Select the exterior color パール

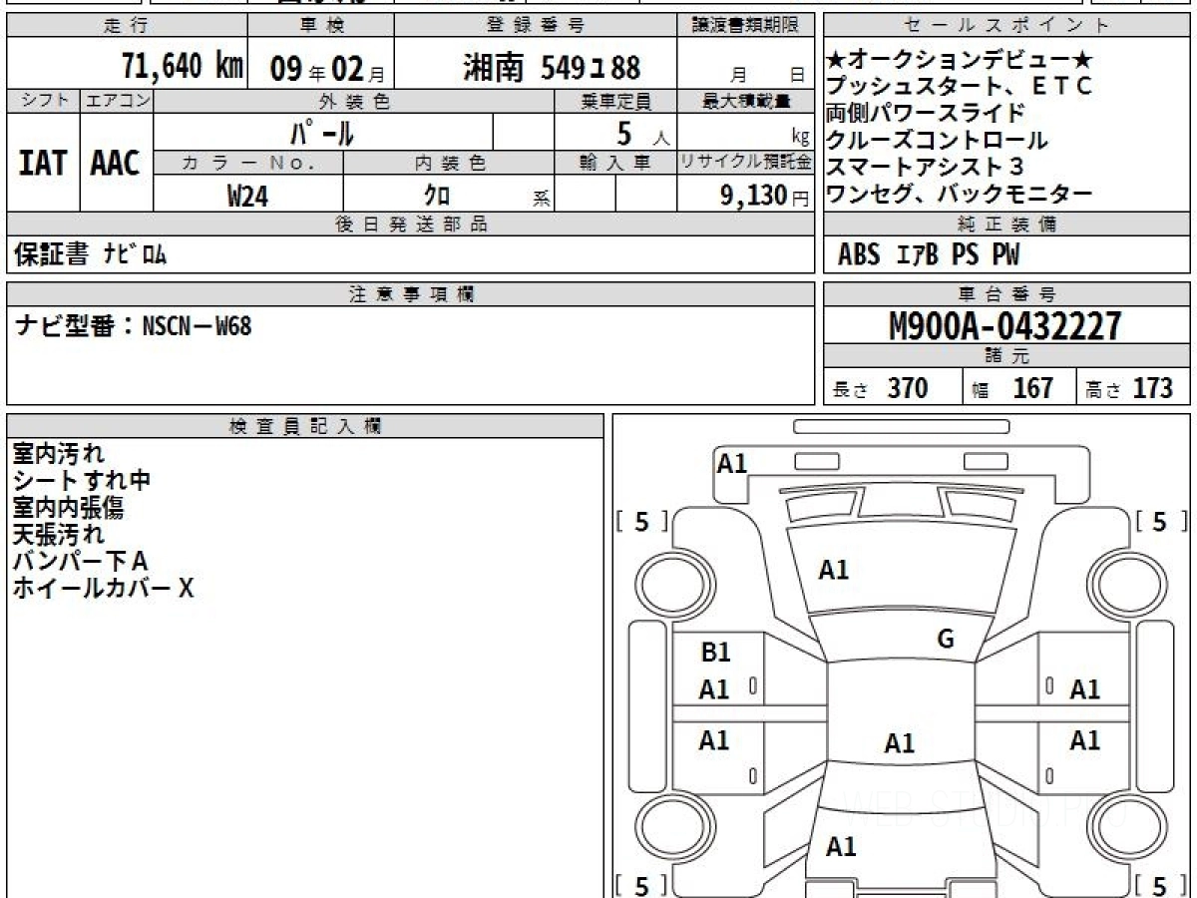pos(321,132)
